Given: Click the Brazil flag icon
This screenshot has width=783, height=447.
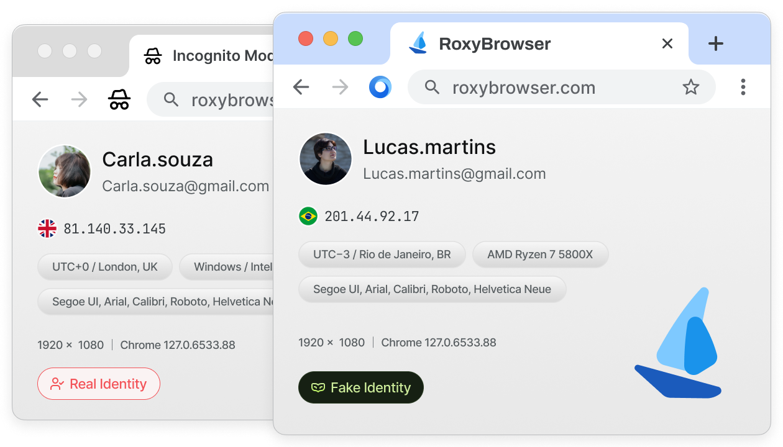Looking at the screenshot, I should point(308,216).
